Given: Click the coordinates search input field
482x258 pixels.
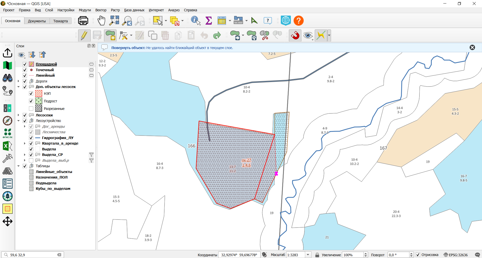Looking at the screenshot, I should [x=33, y=255].
